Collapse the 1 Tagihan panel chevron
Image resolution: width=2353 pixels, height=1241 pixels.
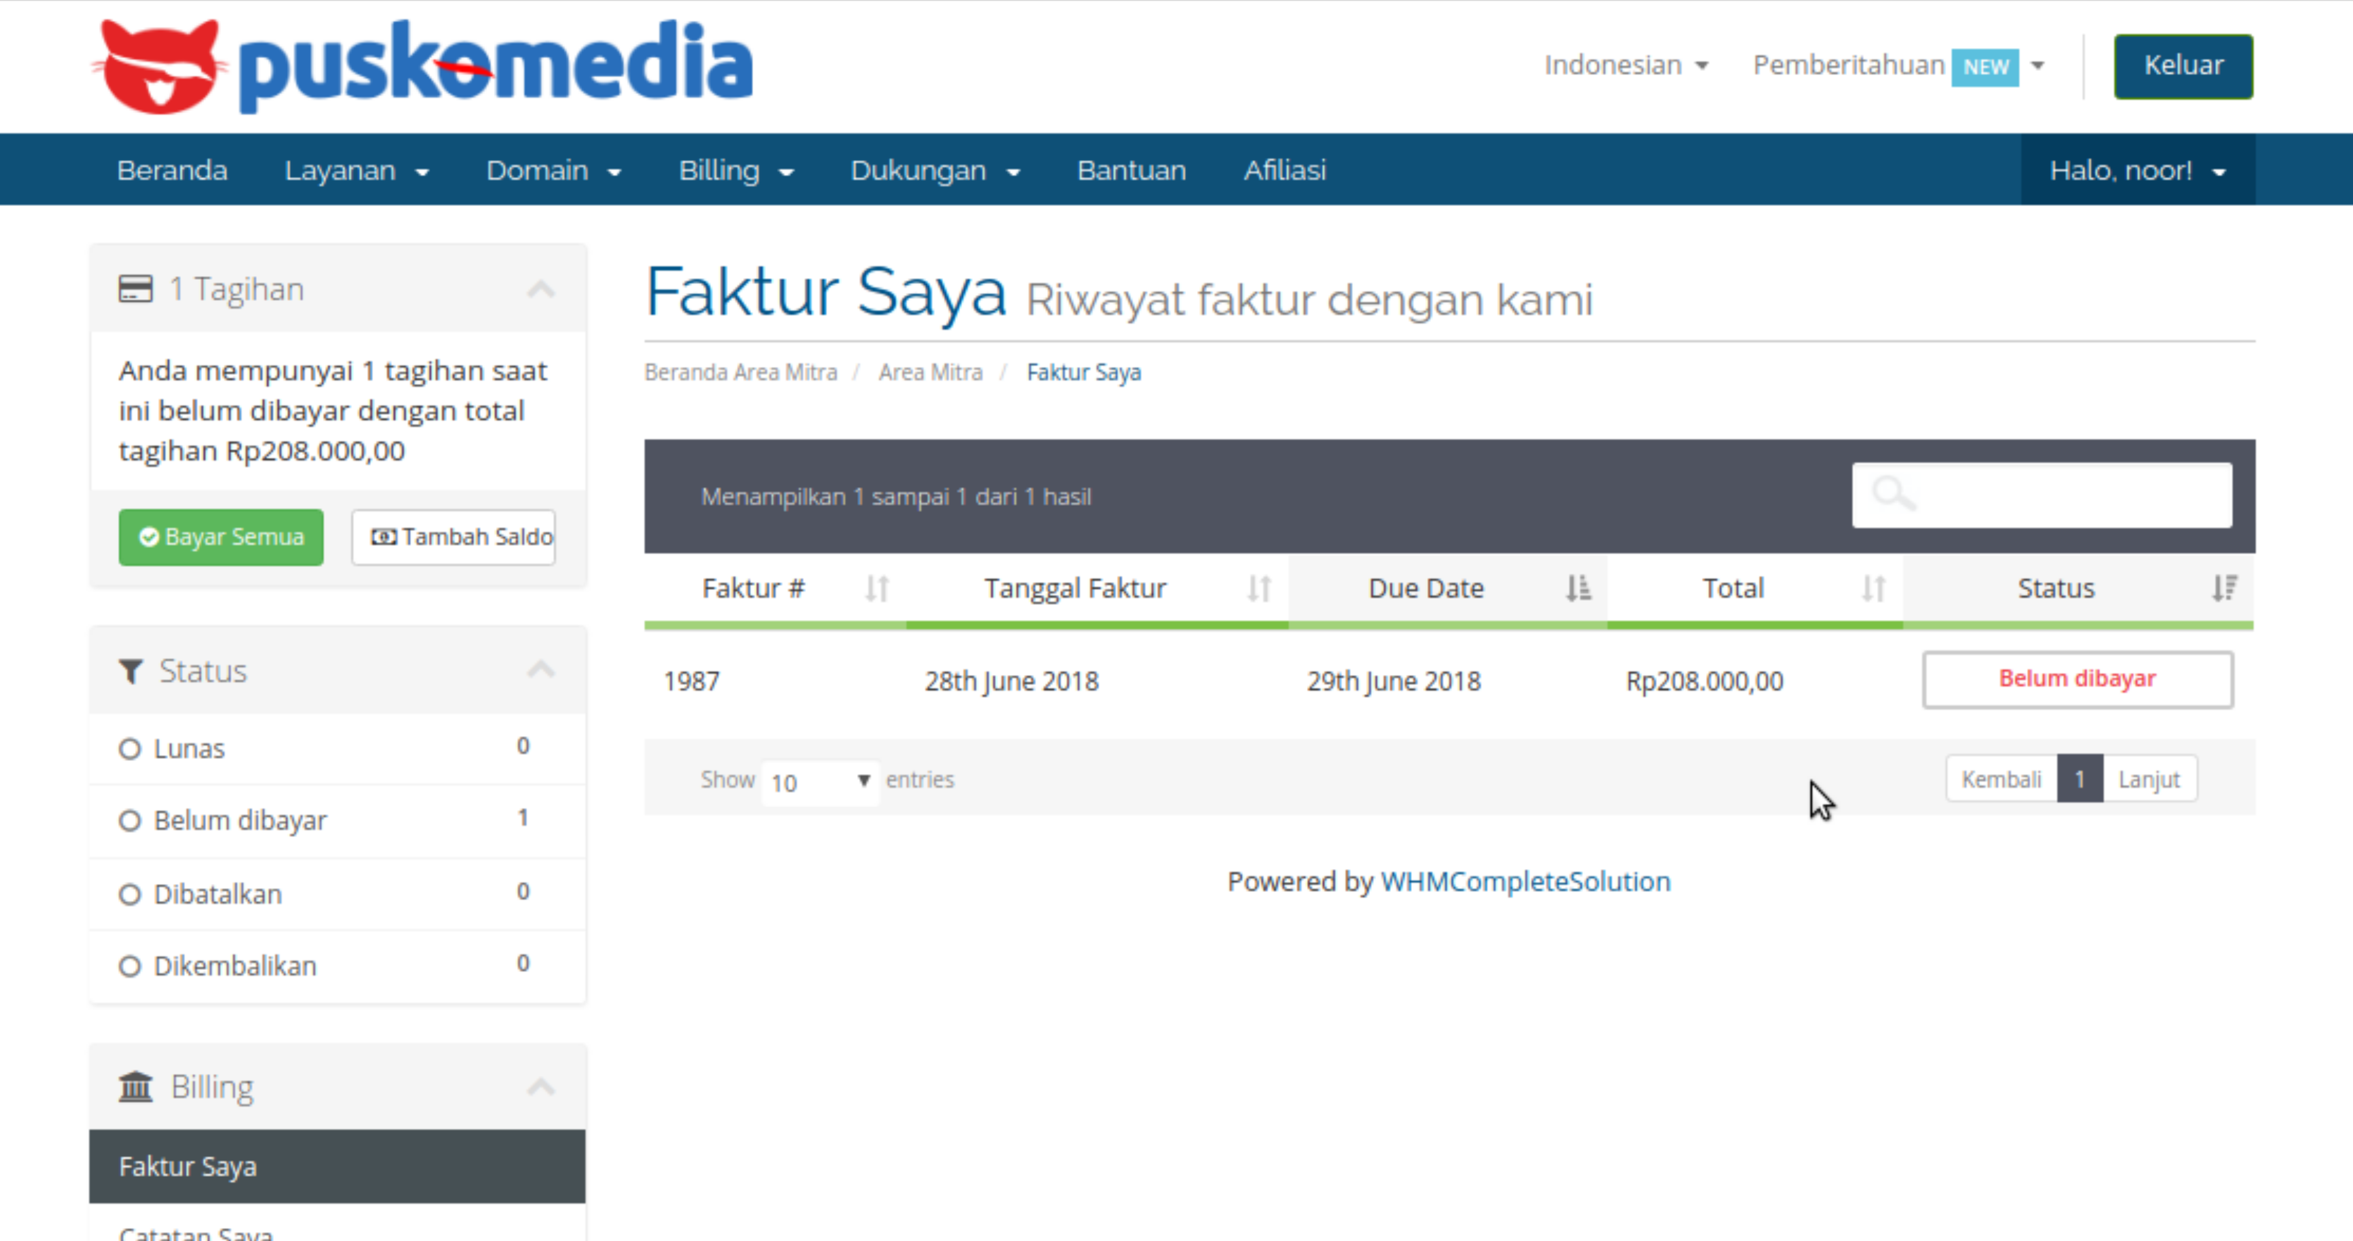click(541, 290)
